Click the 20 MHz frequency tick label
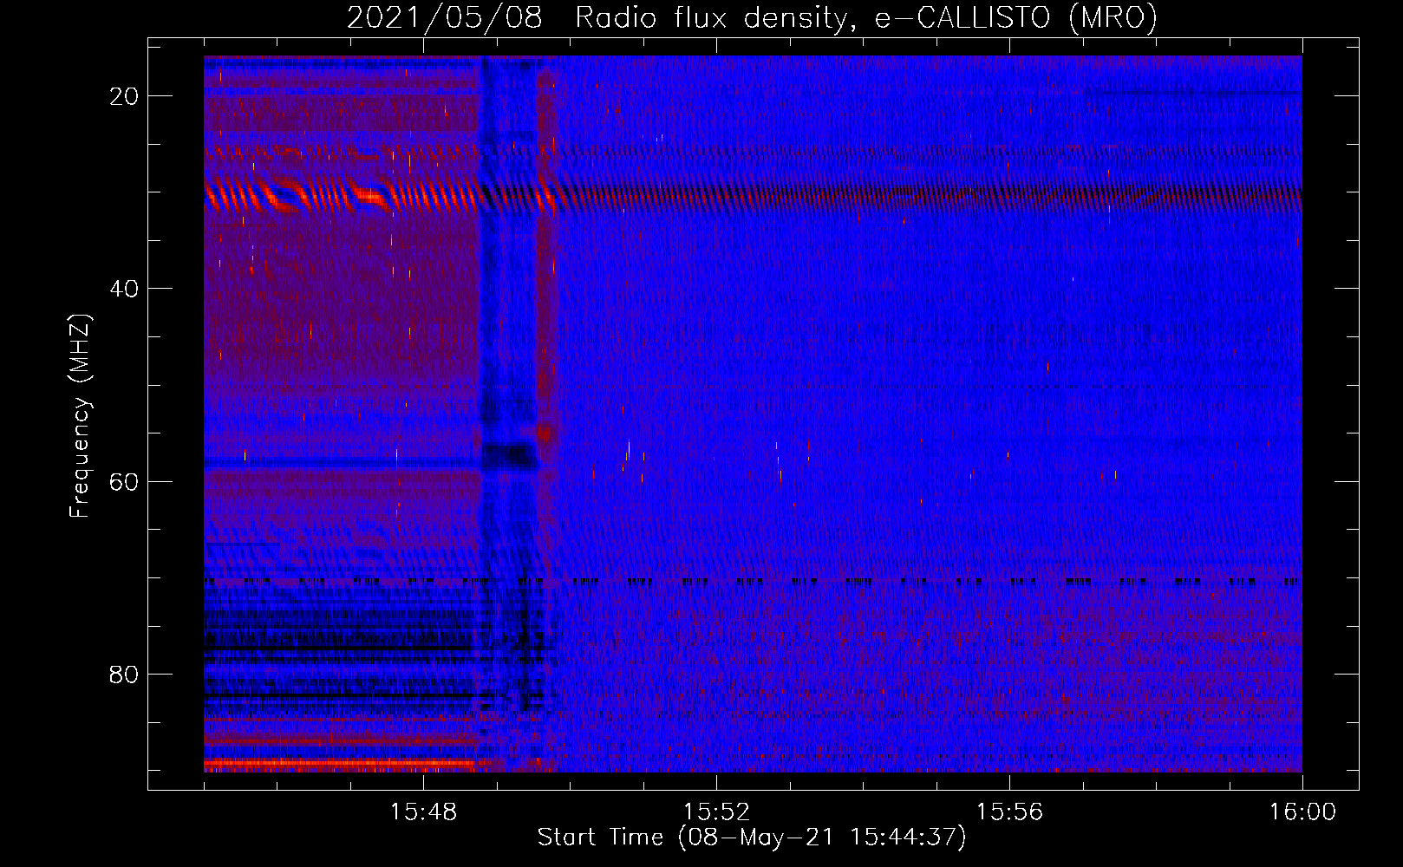 tap(124, 96)
